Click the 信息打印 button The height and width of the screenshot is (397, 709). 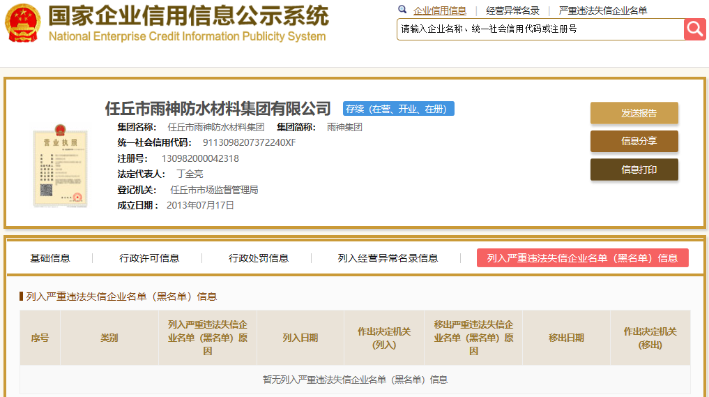634,170
